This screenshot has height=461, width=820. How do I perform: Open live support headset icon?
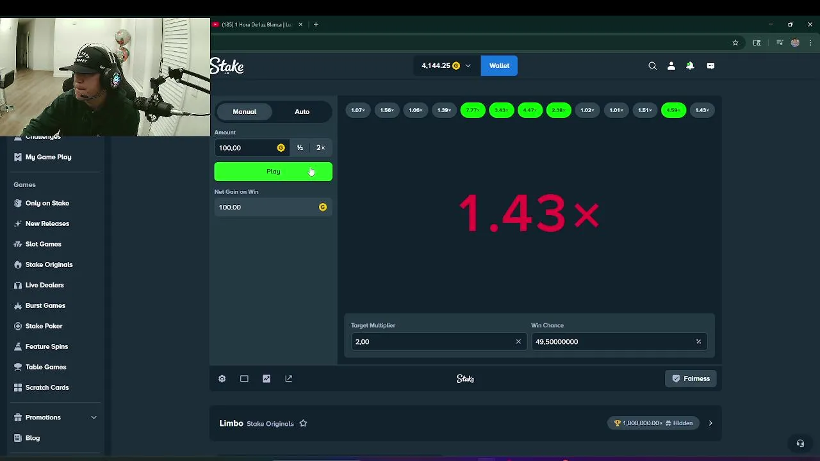tap(800, 443)
